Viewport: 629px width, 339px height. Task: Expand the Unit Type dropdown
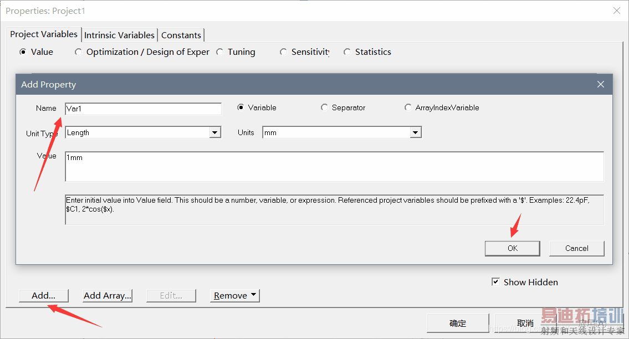click(x=215, y=133)
